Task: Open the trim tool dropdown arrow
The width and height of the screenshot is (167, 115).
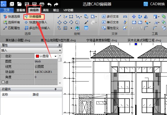Action: pyautogui.click(x=159, y=22)
